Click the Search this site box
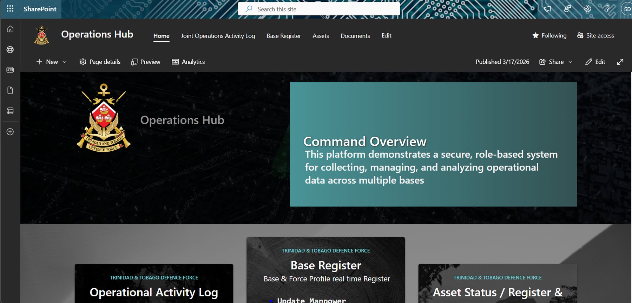Image resolution: width=632 pixels, height=303 pixels. pos(319,9)
